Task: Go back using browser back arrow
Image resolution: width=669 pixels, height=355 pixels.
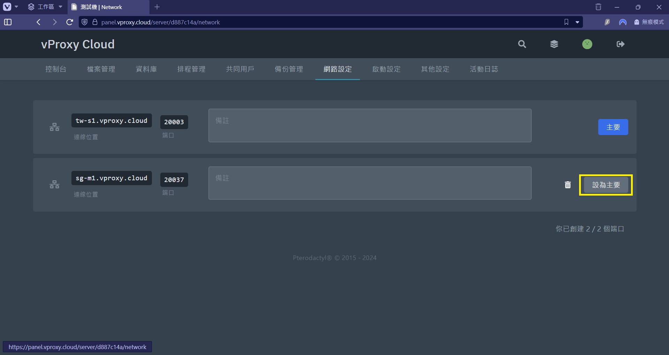Action: pyautogui.click(x=39, y=22)
